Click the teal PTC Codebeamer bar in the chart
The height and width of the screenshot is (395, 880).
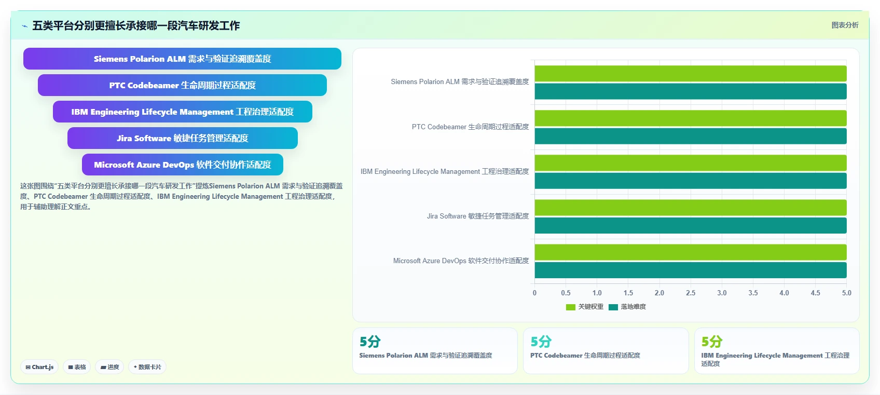pyautogui.click(x=691, y=136)
